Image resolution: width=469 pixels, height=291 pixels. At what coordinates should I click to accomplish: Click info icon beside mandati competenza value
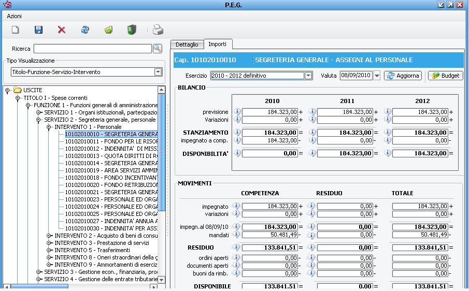pyautogui.click(x=237, y=235)
